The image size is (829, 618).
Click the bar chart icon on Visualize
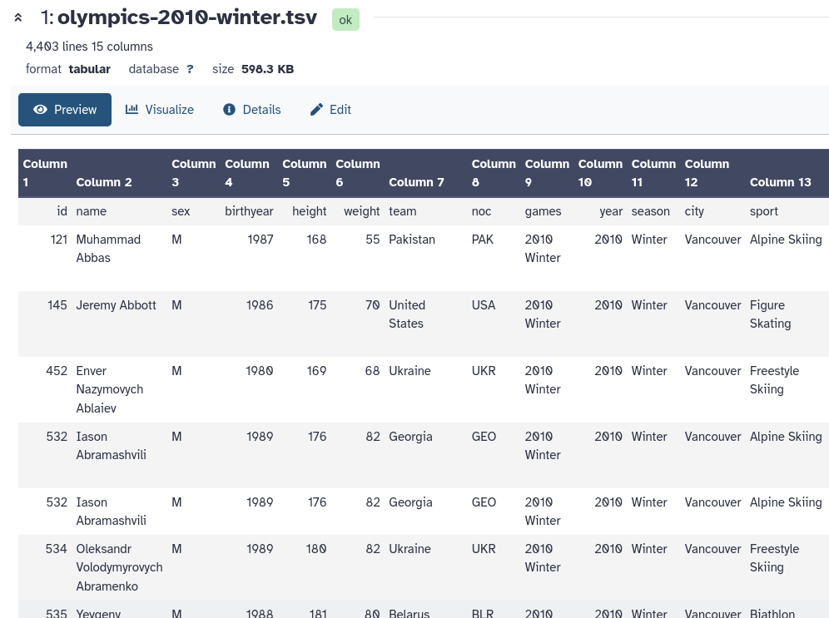[132, 109]
